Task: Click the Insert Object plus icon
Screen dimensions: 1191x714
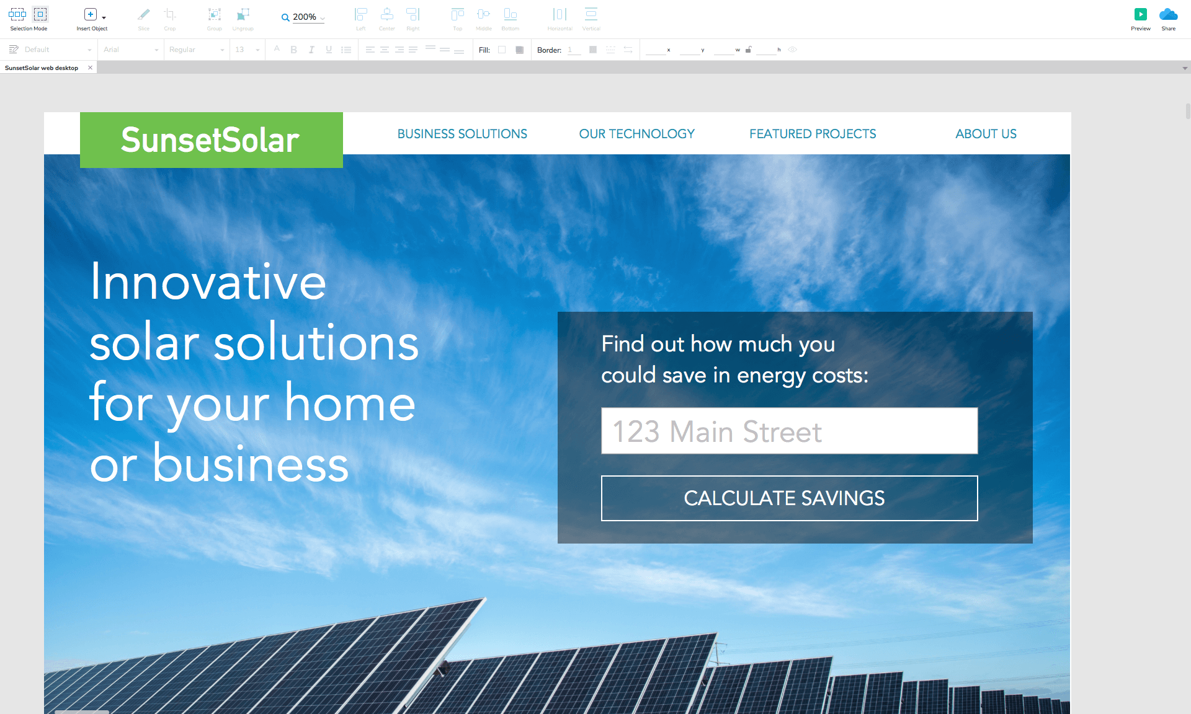Action: tap(91, 14)
